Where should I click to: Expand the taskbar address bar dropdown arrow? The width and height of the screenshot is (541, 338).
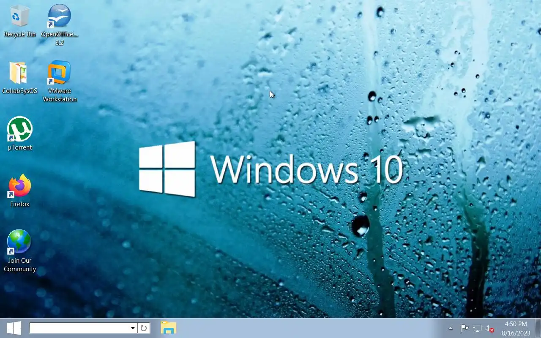tap(133, 328)
